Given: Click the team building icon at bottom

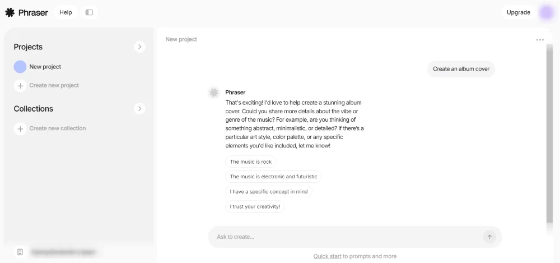Looking at the screenshot, I should click(x=20, y=252).
